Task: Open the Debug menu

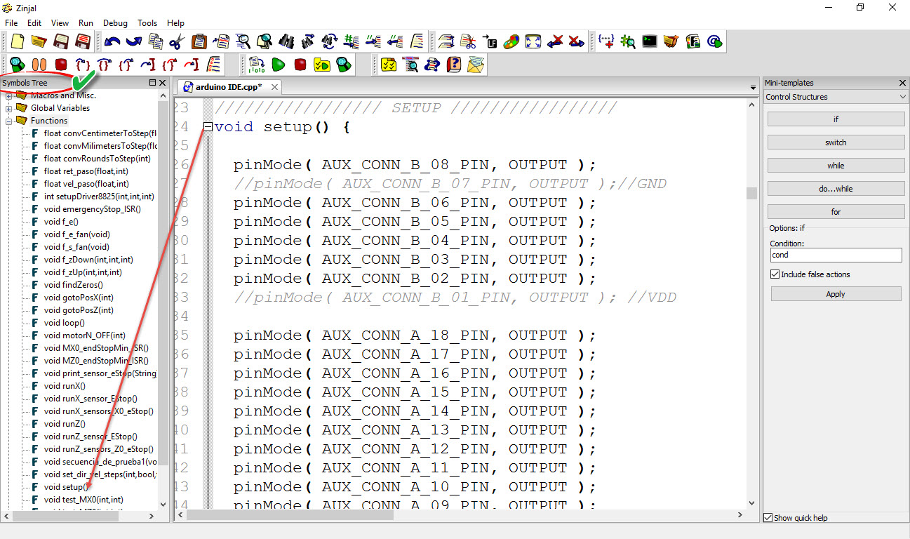Action: (114, 22)
